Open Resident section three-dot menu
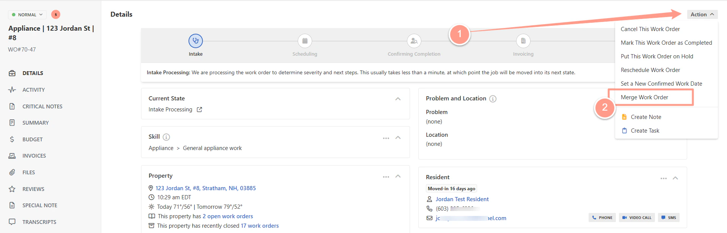This screenshot has width=727, height=233. [x=664, y=178]
